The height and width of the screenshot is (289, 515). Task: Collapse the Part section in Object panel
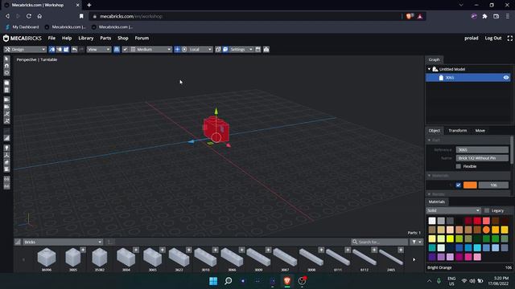[429, 140]
